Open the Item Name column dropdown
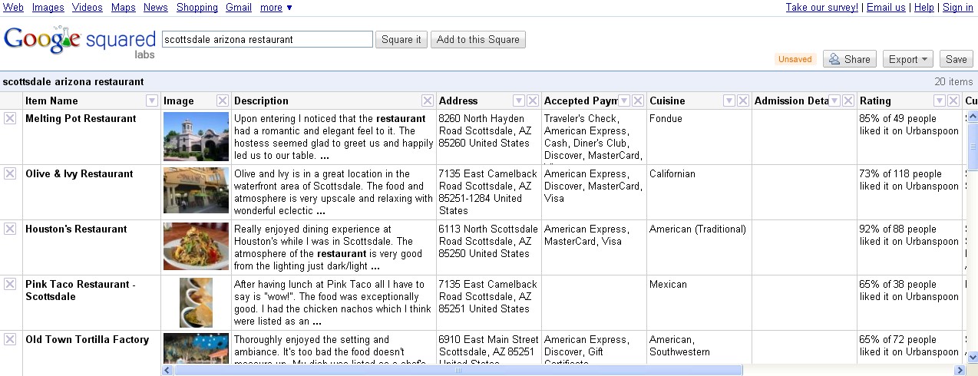This screenshot has height=376, width=978. pyautogui.click(x=152, y=101)
